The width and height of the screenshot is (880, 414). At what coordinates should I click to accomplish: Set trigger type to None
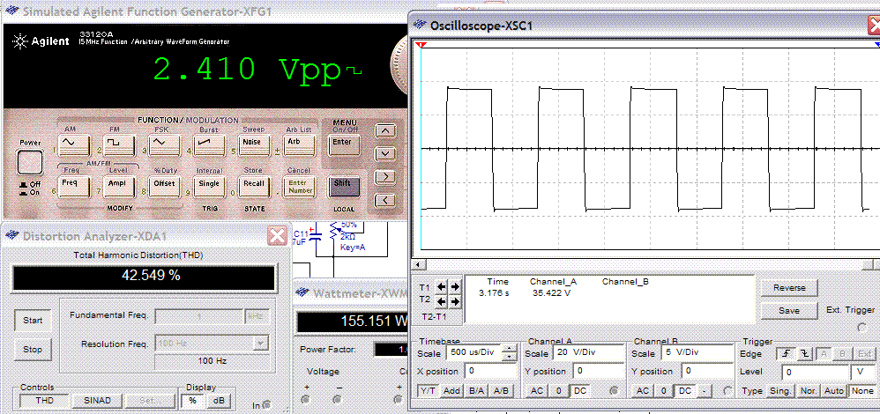(x=861, y=391)
